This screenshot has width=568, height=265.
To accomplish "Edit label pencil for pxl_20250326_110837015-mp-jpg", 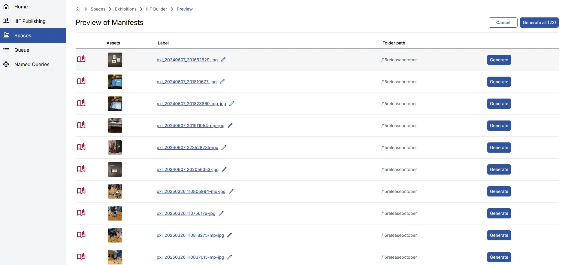I will (x=230, y=257).
